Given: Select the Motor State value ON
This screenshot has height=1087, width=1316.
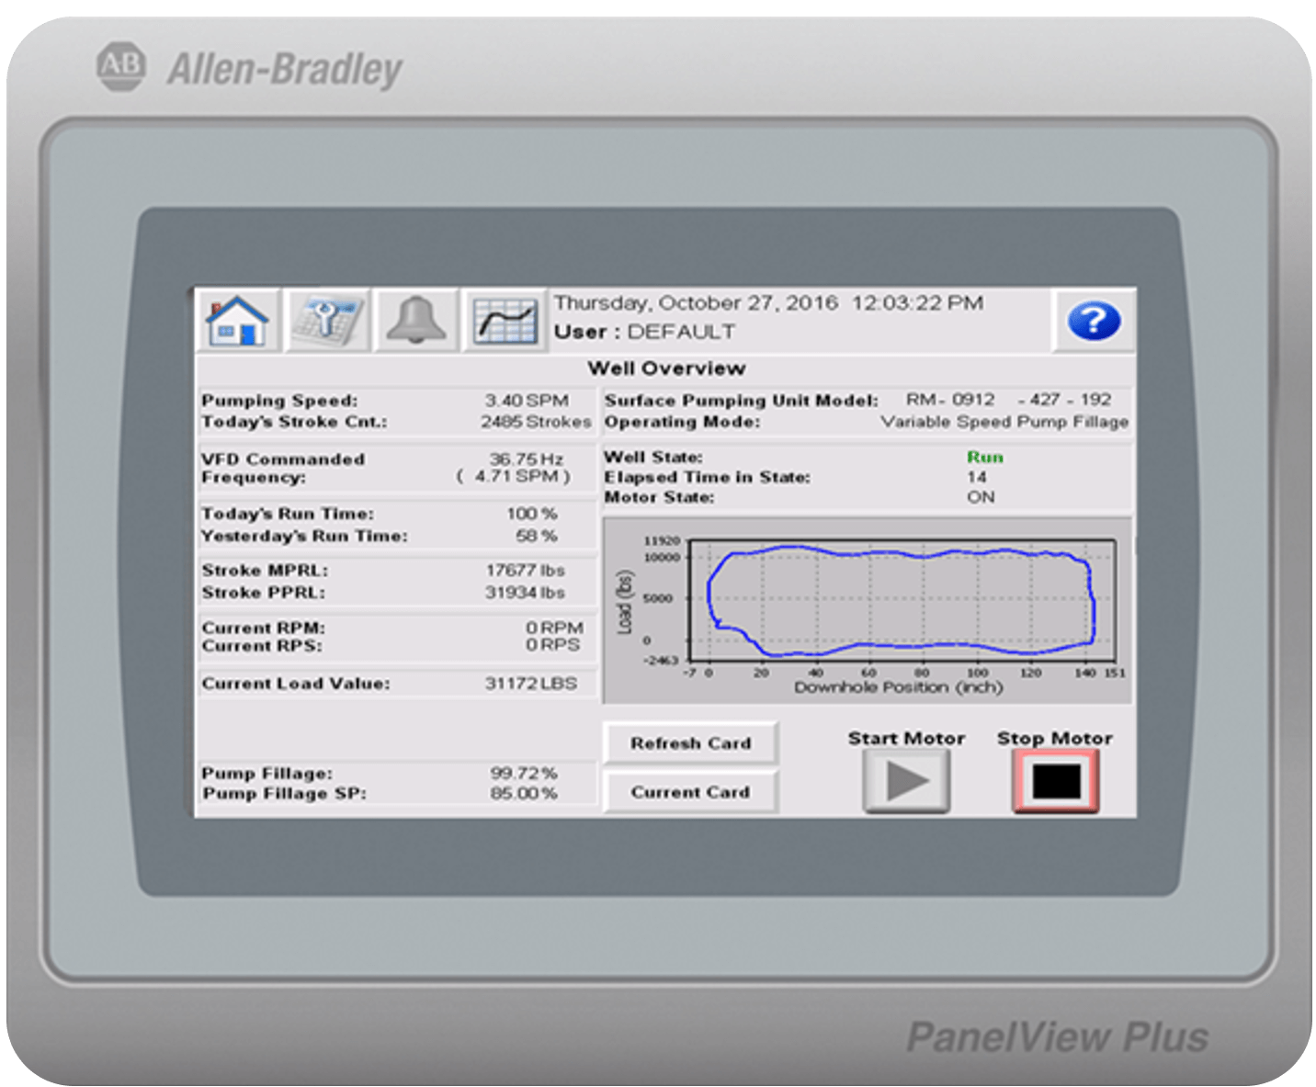Looking at the screenshot, I should [981, 497].
